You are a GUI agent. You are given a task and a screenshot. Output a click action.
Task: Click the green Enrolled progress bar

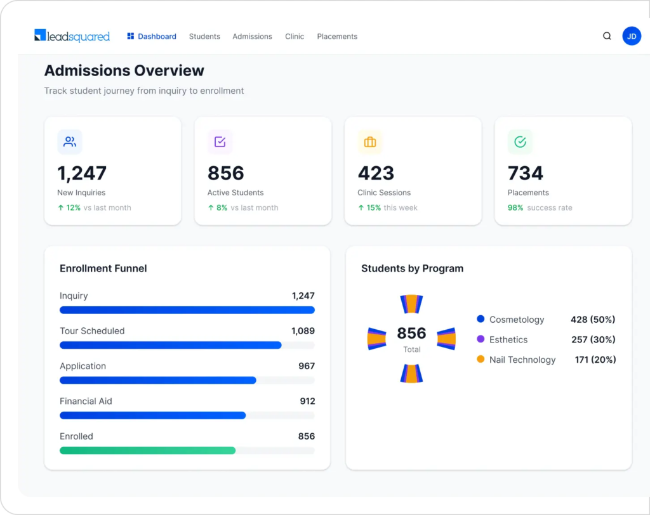click(146, 450)
